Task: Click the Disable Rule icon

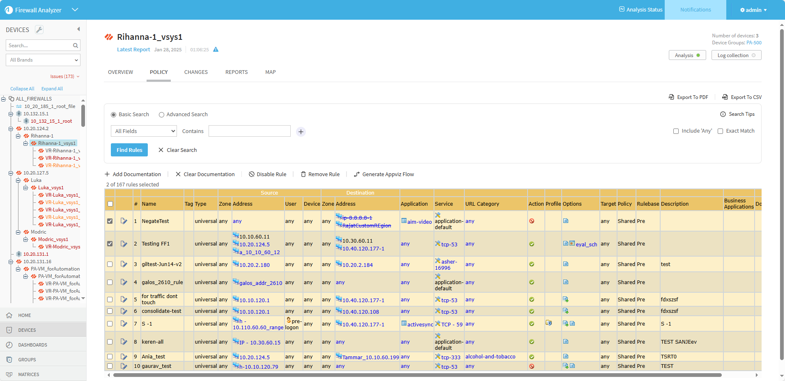Action: (x=252, y=174)
